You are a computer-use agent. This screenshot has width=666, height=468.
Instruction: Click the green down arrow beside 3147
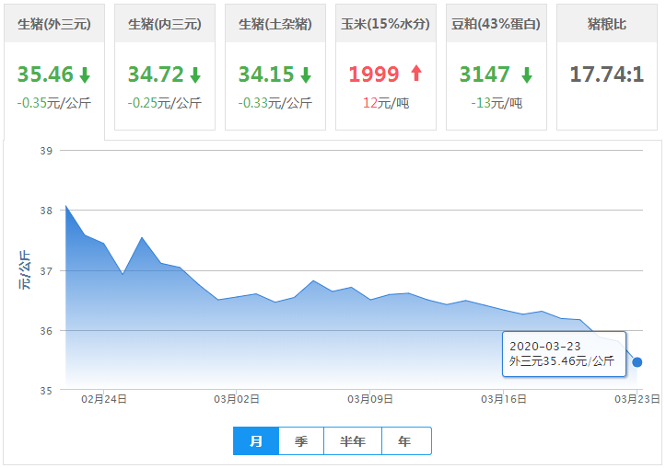point(527,75)
